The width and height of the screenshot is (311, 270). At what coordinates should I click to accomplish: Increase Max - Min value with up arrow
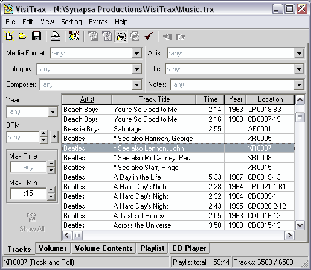(51, 190)
